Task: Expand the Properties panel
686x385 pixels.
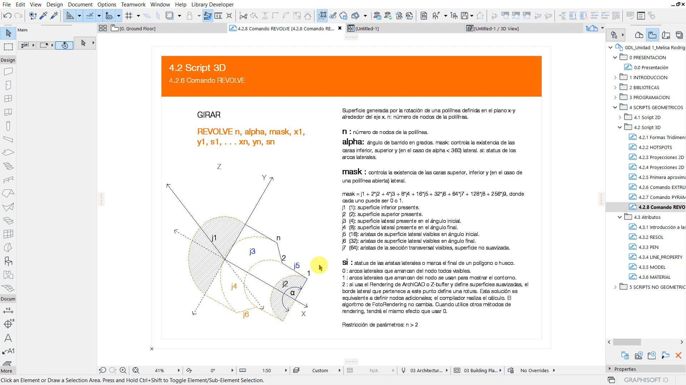Action: [610, 369]
